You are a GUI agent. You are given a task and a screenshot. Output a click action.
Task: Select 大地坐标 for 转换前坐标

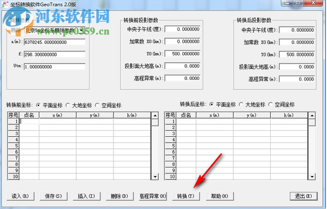[68, 105]
